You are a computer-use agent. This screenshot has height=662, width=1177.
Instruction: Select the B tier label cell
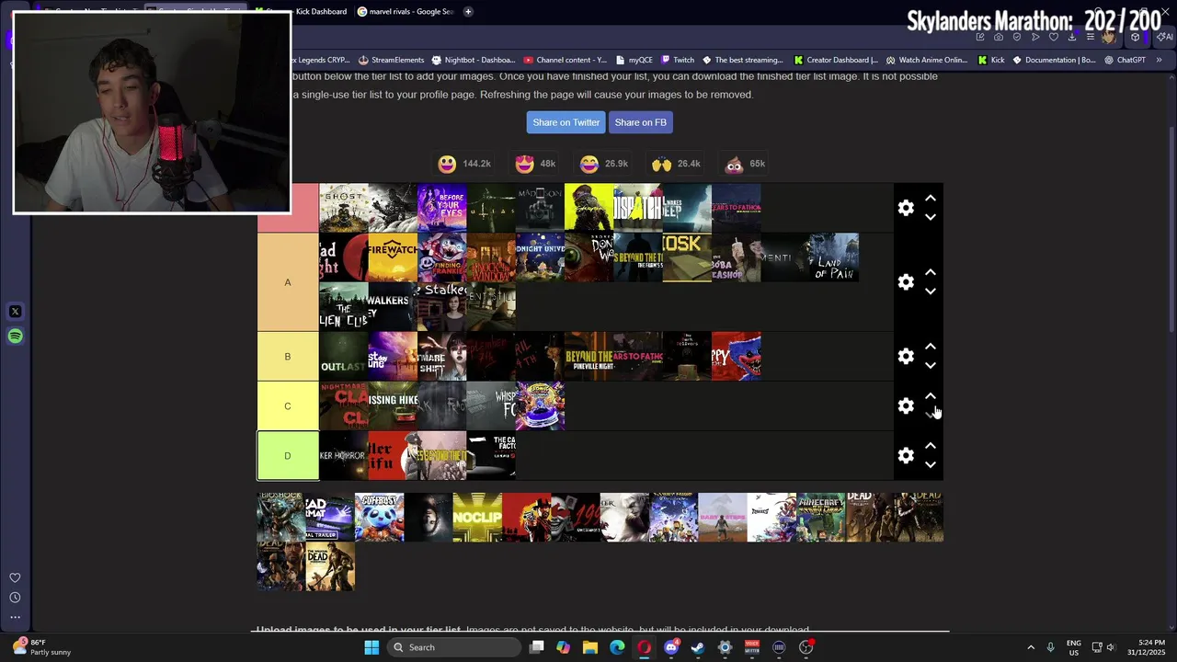tap(288, 357)
